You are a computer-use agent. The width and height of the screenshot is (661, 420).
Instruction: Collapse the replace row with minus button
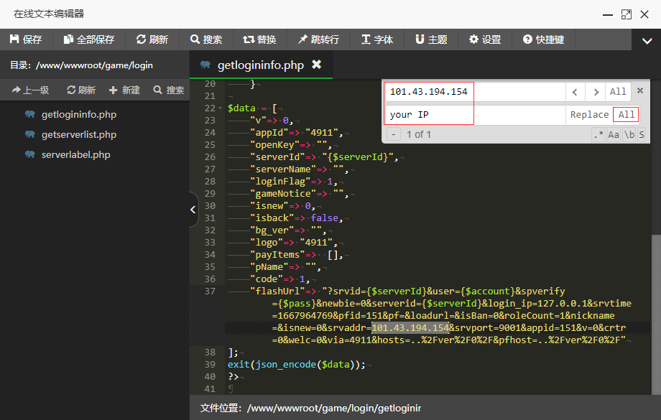(394, 134)
